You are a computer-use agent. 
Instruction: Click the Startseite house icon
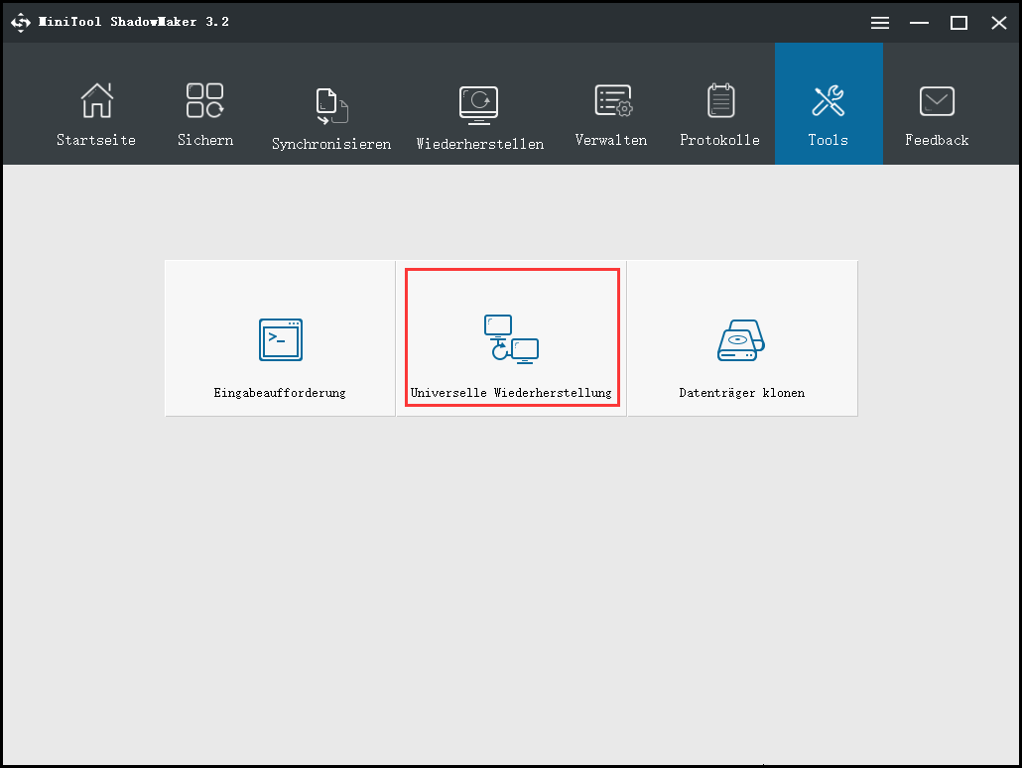(96, 101)
